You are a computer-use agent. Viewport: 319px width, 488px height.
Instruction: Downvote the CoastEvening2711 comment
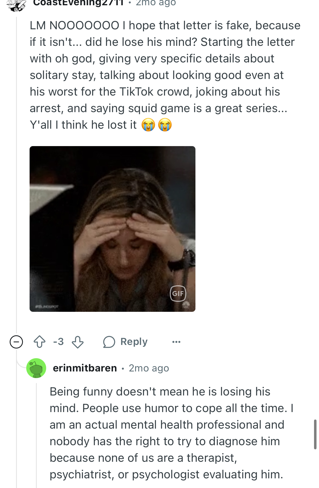click(78, 342)
